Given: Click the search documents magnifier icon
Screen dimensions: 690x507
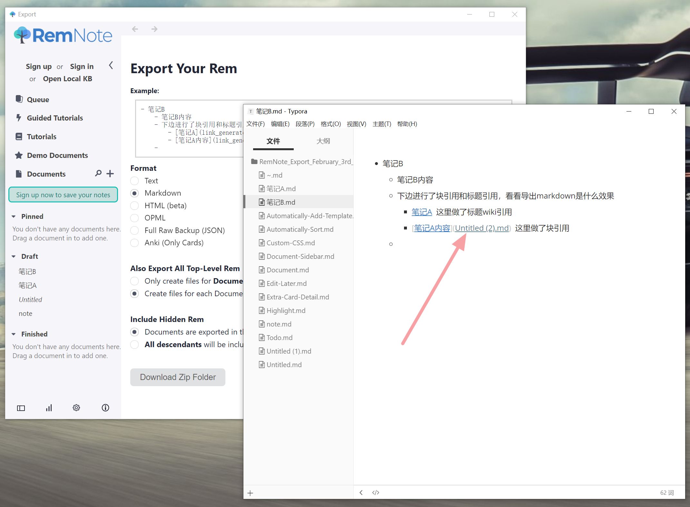Looking at the screenshot, I should tap(98, 173).
